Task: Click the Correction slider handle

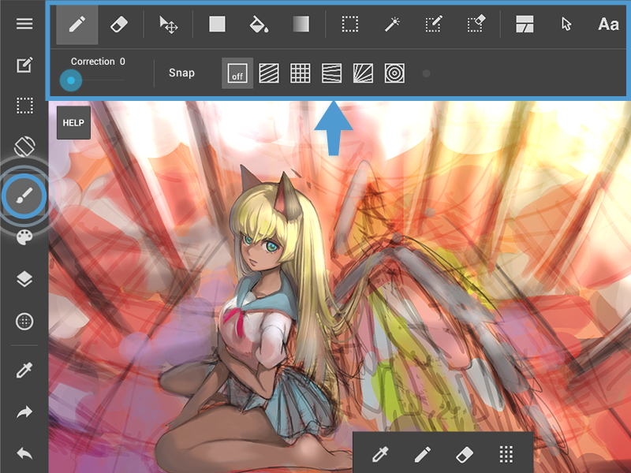Action: coord(72,80)
